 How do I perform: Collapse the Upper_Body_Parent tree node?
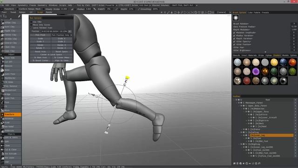coord(239,106)
